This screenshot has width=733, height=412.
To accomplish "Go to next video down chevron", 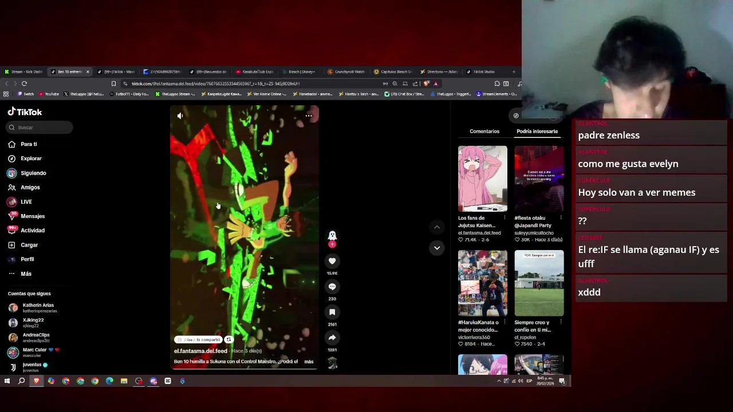I will click(437, 248).
